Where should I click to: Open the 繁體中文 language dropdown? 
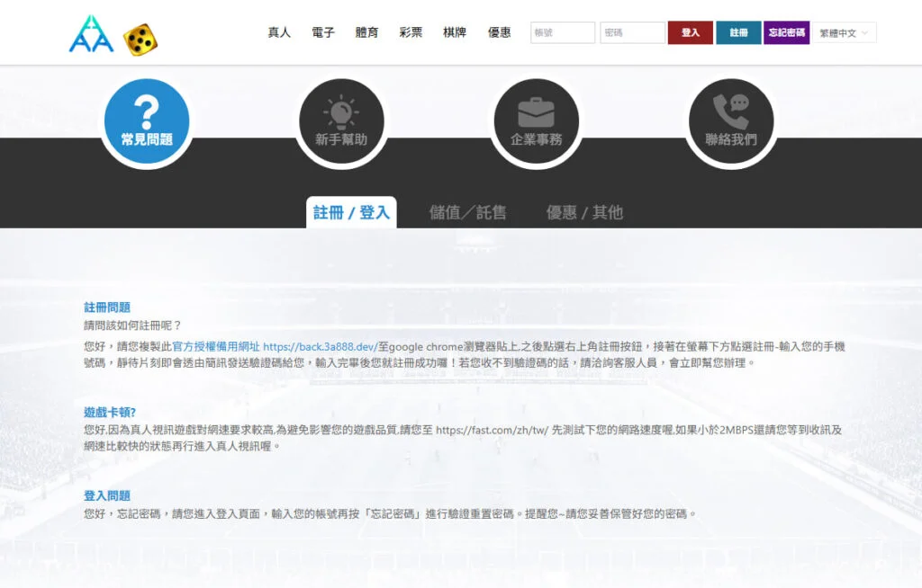pos(845,32)
